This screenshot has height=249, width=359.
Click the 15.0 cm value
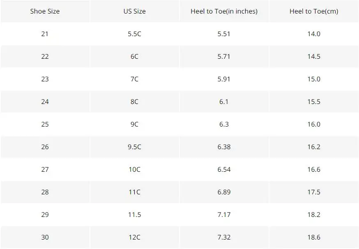pos(314,79)
